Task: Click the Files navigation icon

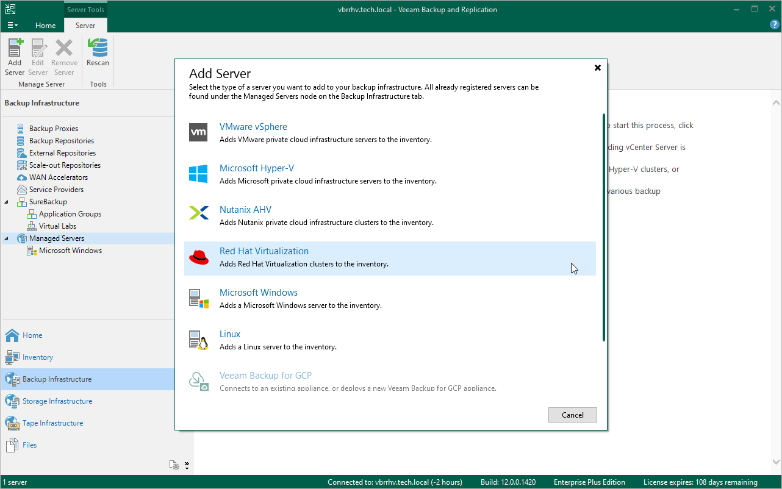Action: (x=12, y=445)
